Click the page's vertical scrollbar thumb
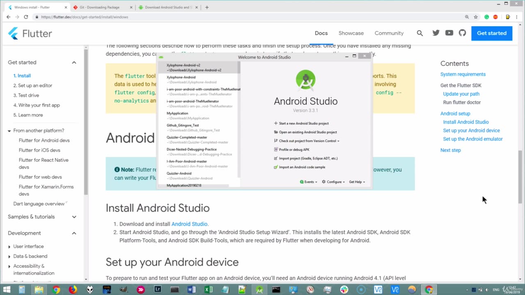Image resolution: width=525 pixels, height=295 pixels. click(520, 177)
